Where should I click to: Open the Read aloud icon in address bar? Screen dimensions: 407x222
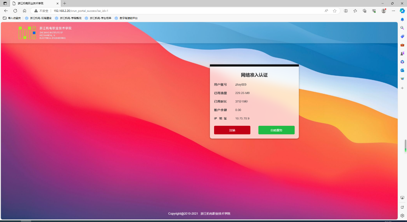pos(326,11)
